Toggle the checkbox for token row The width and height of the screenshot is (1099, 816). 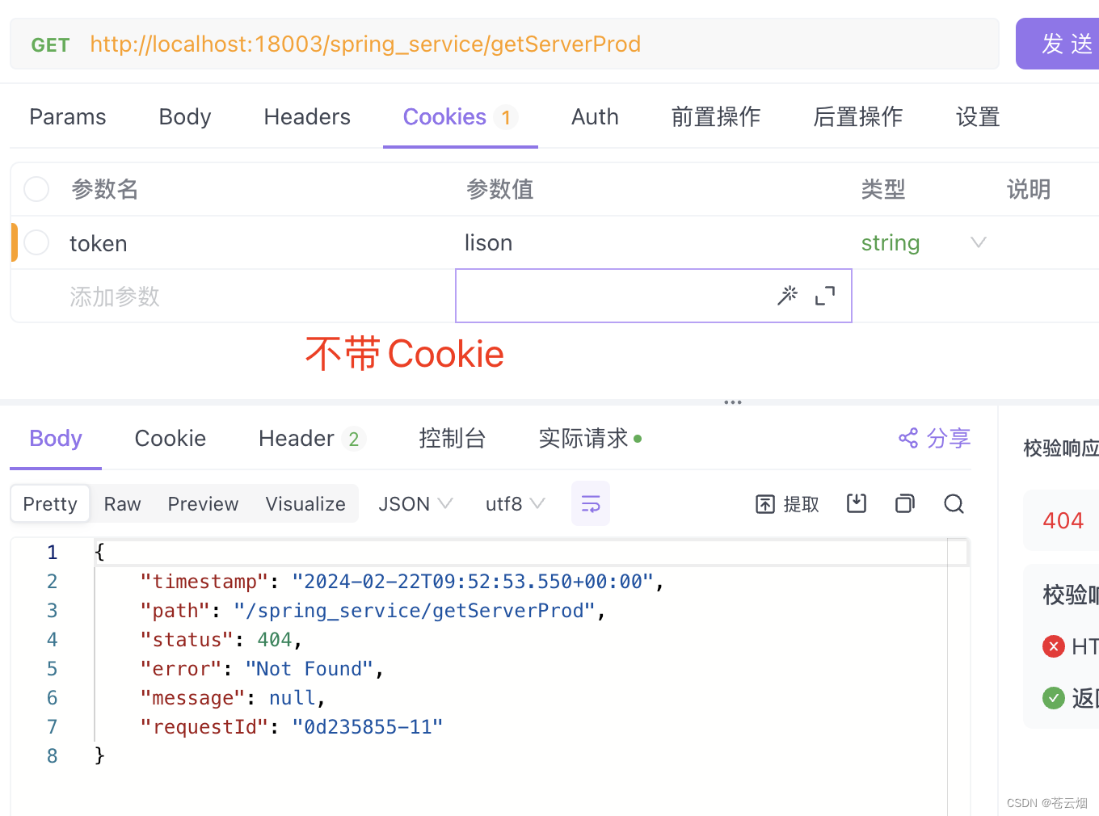(x=36, y=242)
